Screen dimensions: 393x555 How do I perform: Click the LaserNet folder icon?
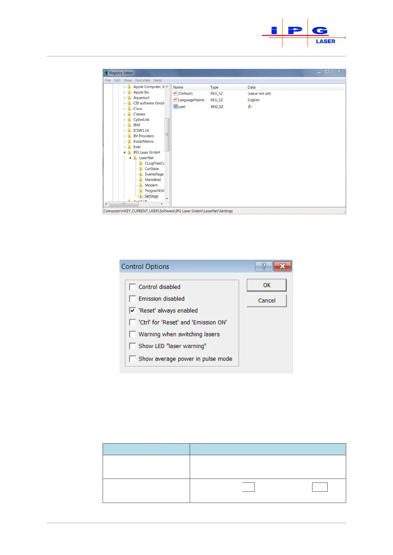[135, 158]
